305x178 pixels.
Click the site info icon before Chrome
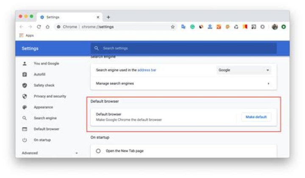[x=58, y=27]
